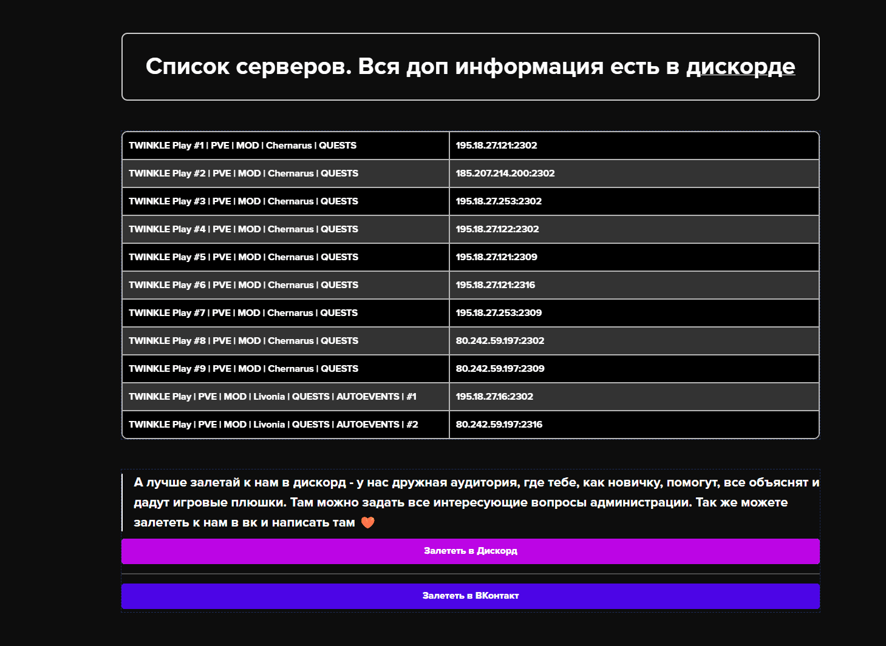The width and height of the screenshot is (886, 646).
Task: Click the address 80.242.59.197:2302
Action: coord(500,341)
